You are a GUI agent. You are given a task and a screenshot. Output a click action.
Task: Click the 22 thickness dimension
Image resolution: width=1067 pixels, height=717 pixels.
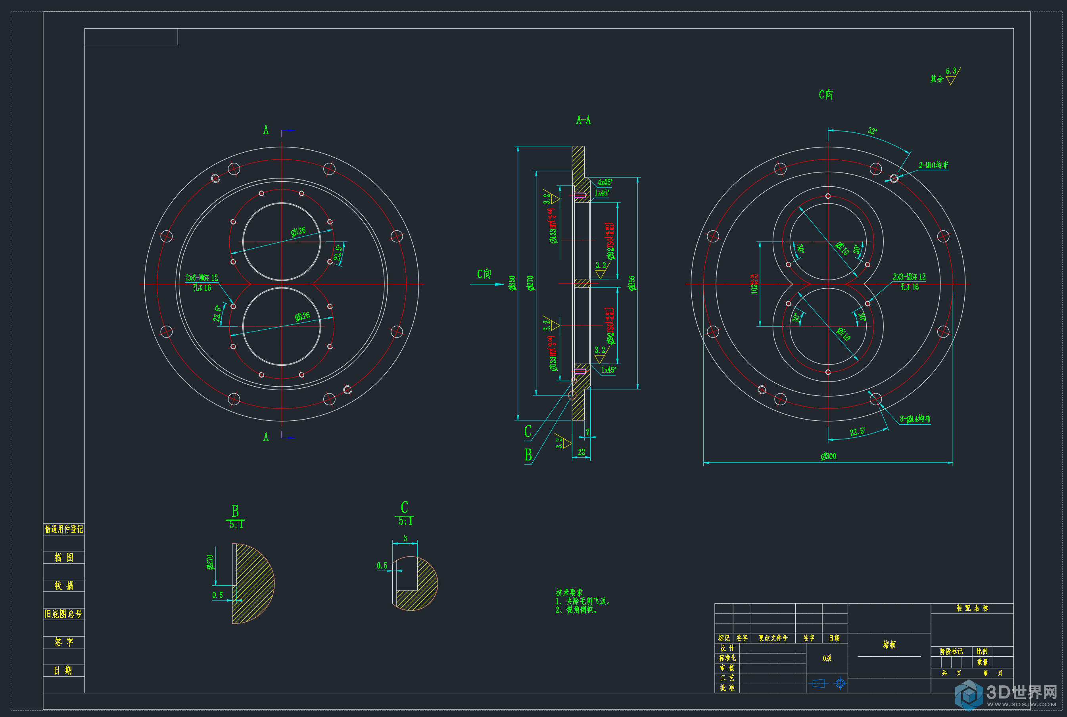581,452
